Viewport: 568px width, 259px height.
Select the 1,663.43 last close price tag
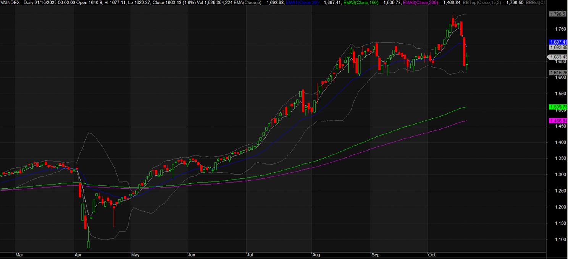point(558,57)
